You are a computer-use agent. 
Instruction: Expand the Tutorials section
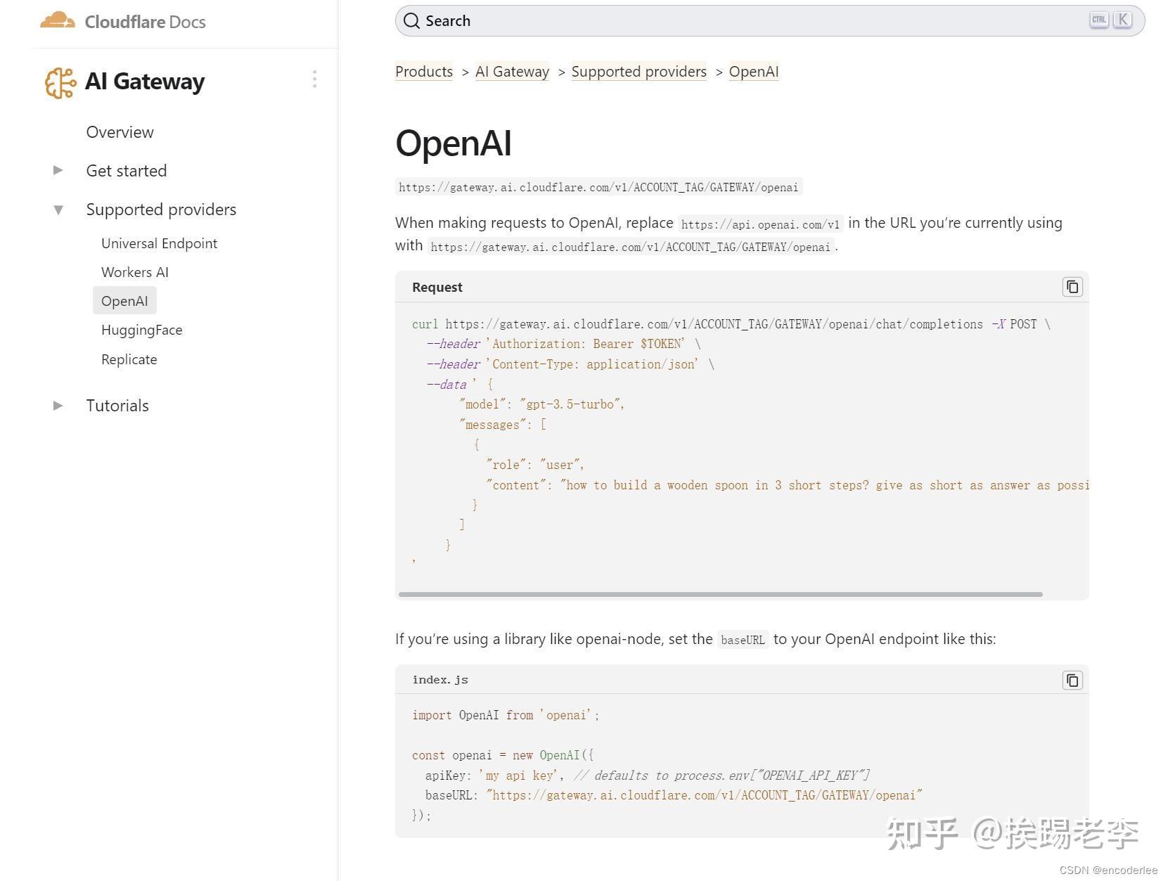pyautogui.click(x=57, y=405)
